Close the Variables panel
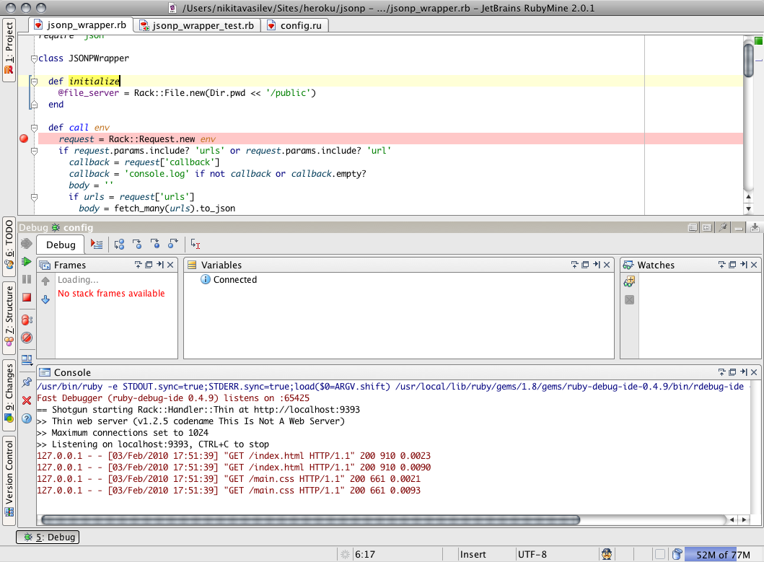Viewport: 764px width, 562px height. click(x=607, y=265)
